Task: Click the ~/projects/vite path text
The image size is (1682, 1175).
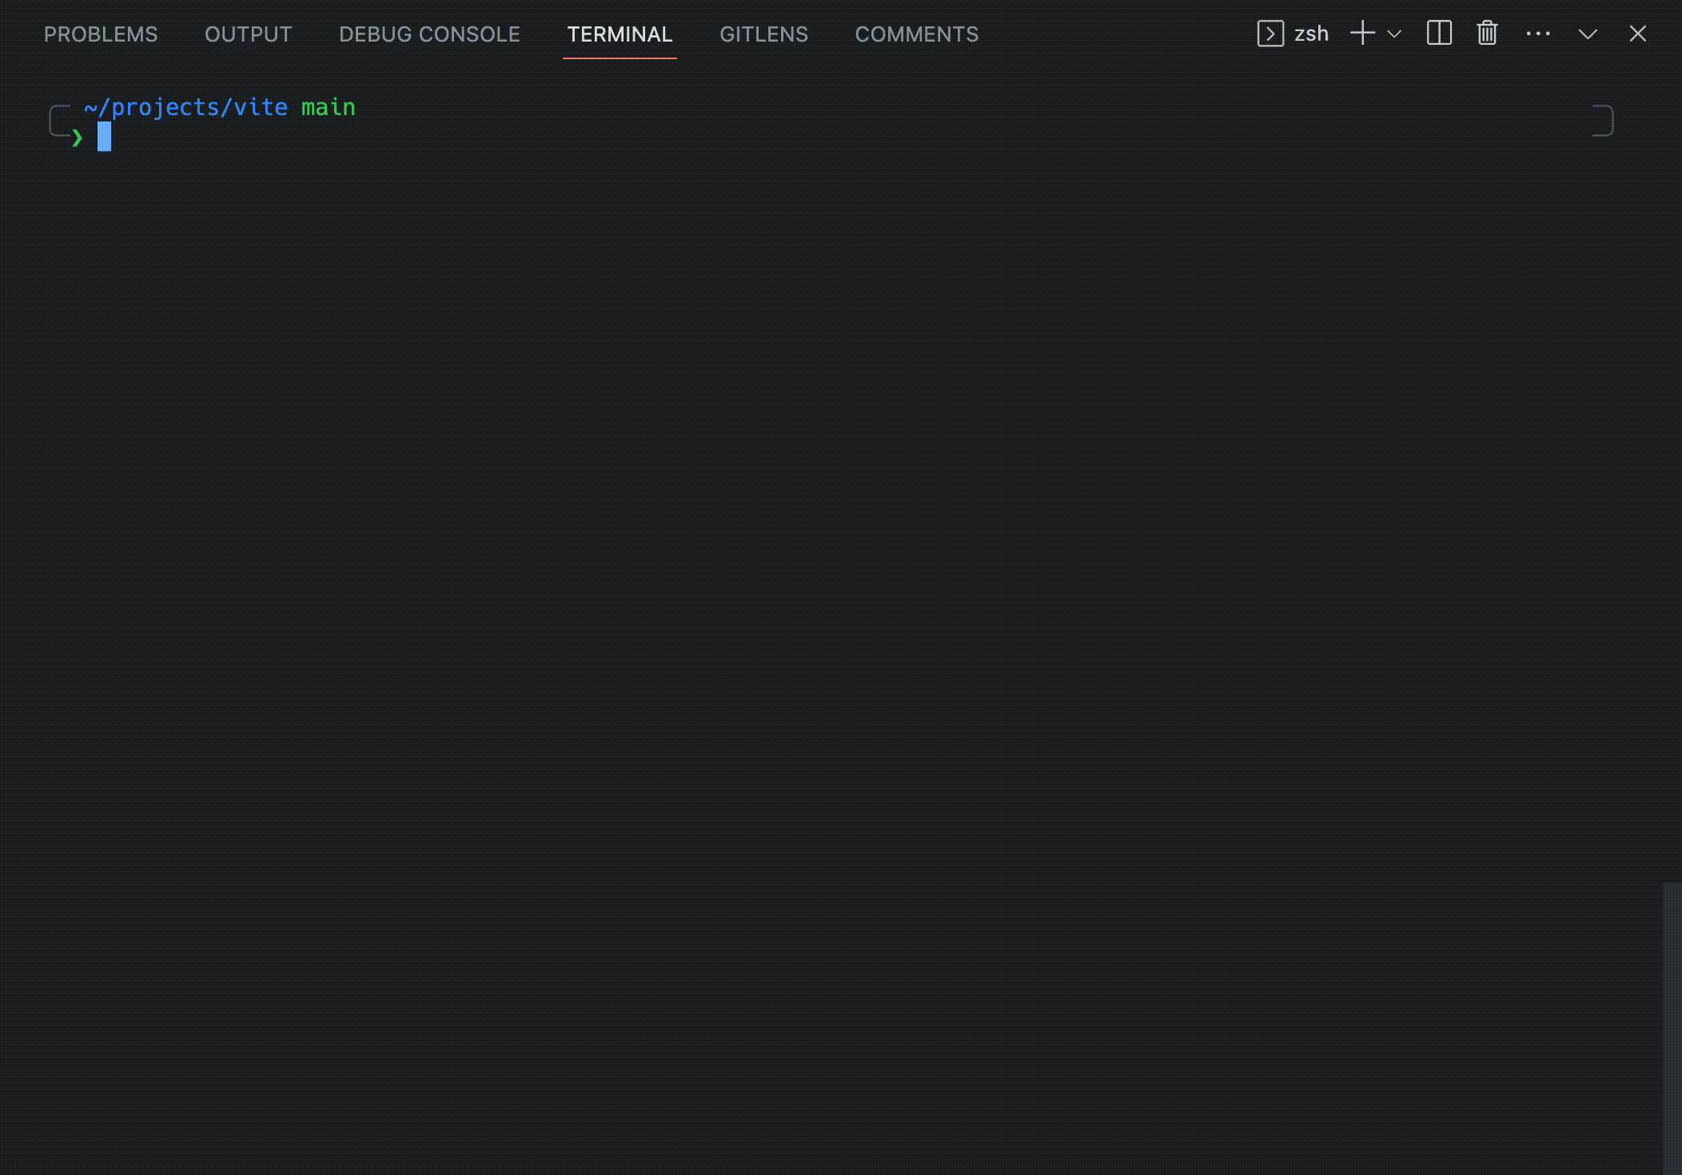Action: pyautogui.click(x=185, y=107)
